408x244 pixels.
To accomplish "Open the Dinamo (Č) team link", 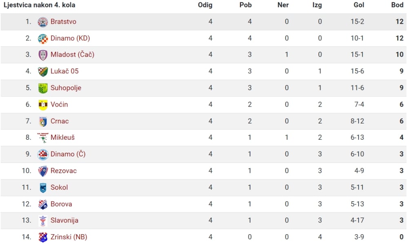I will pos(68,154).
